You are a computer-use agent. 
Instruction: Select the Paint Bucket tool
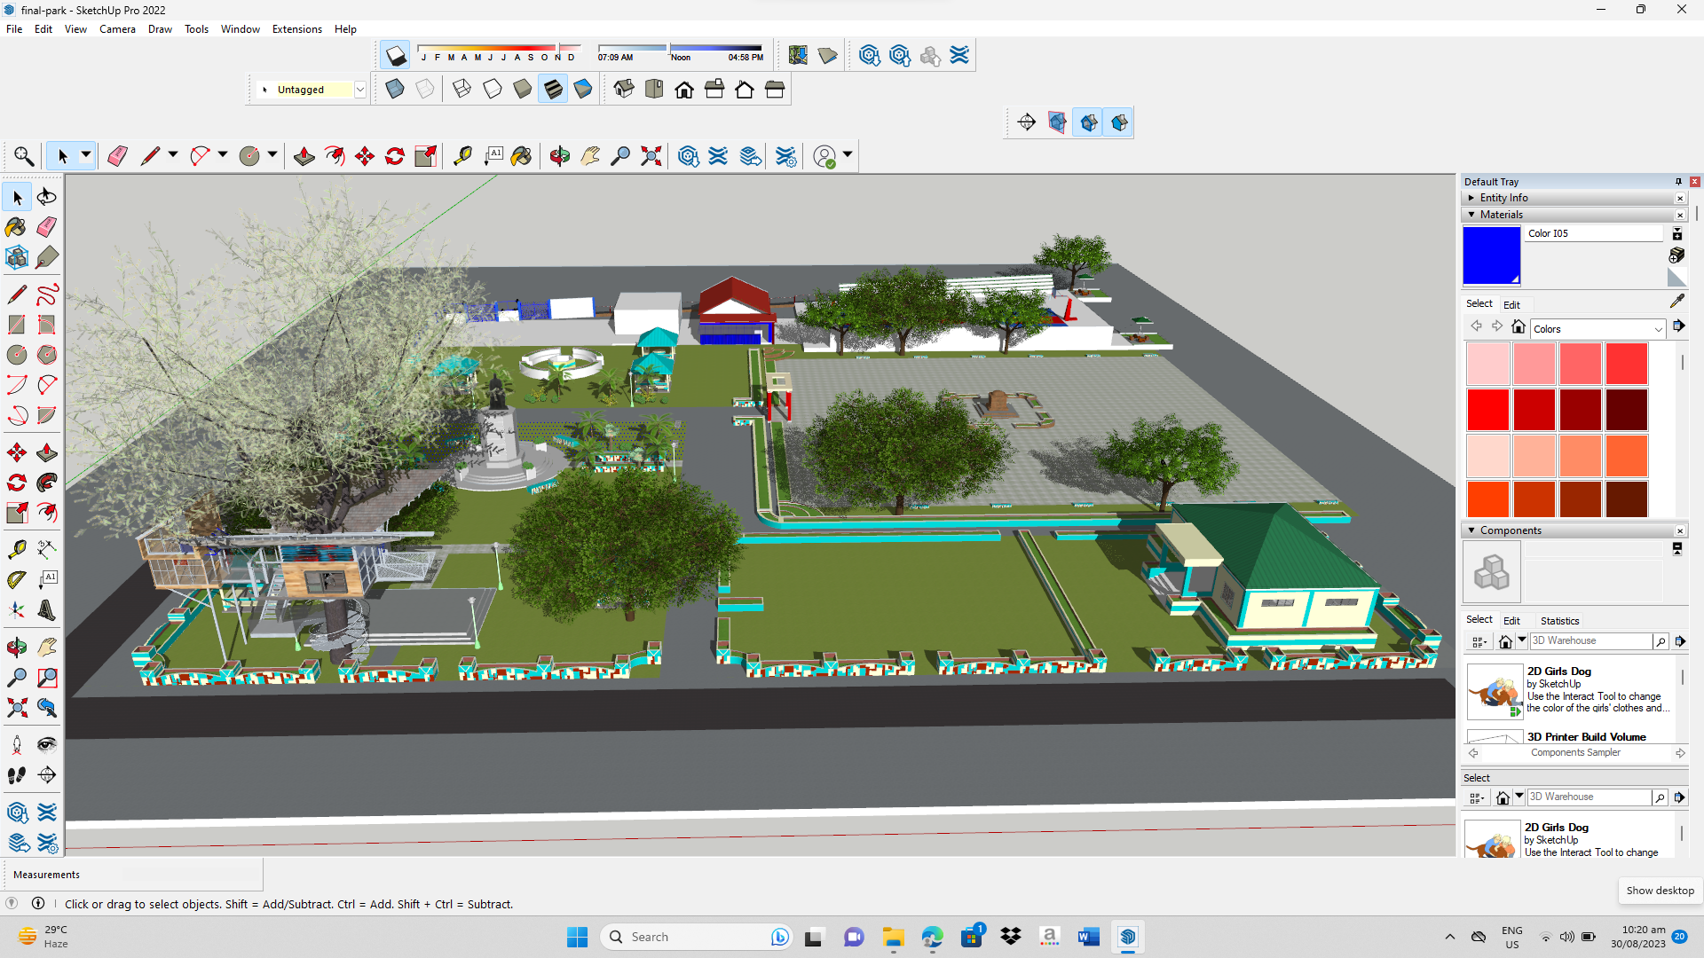tap(16, 227)
